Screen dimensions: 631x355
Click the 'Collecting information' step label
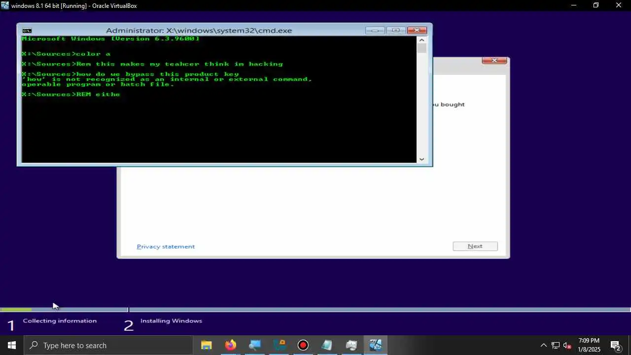click(60, 321)
